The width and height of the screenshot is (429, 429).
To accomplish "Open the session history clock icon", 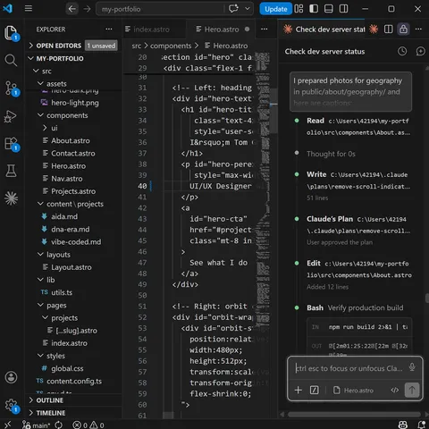I will (402, 51).
